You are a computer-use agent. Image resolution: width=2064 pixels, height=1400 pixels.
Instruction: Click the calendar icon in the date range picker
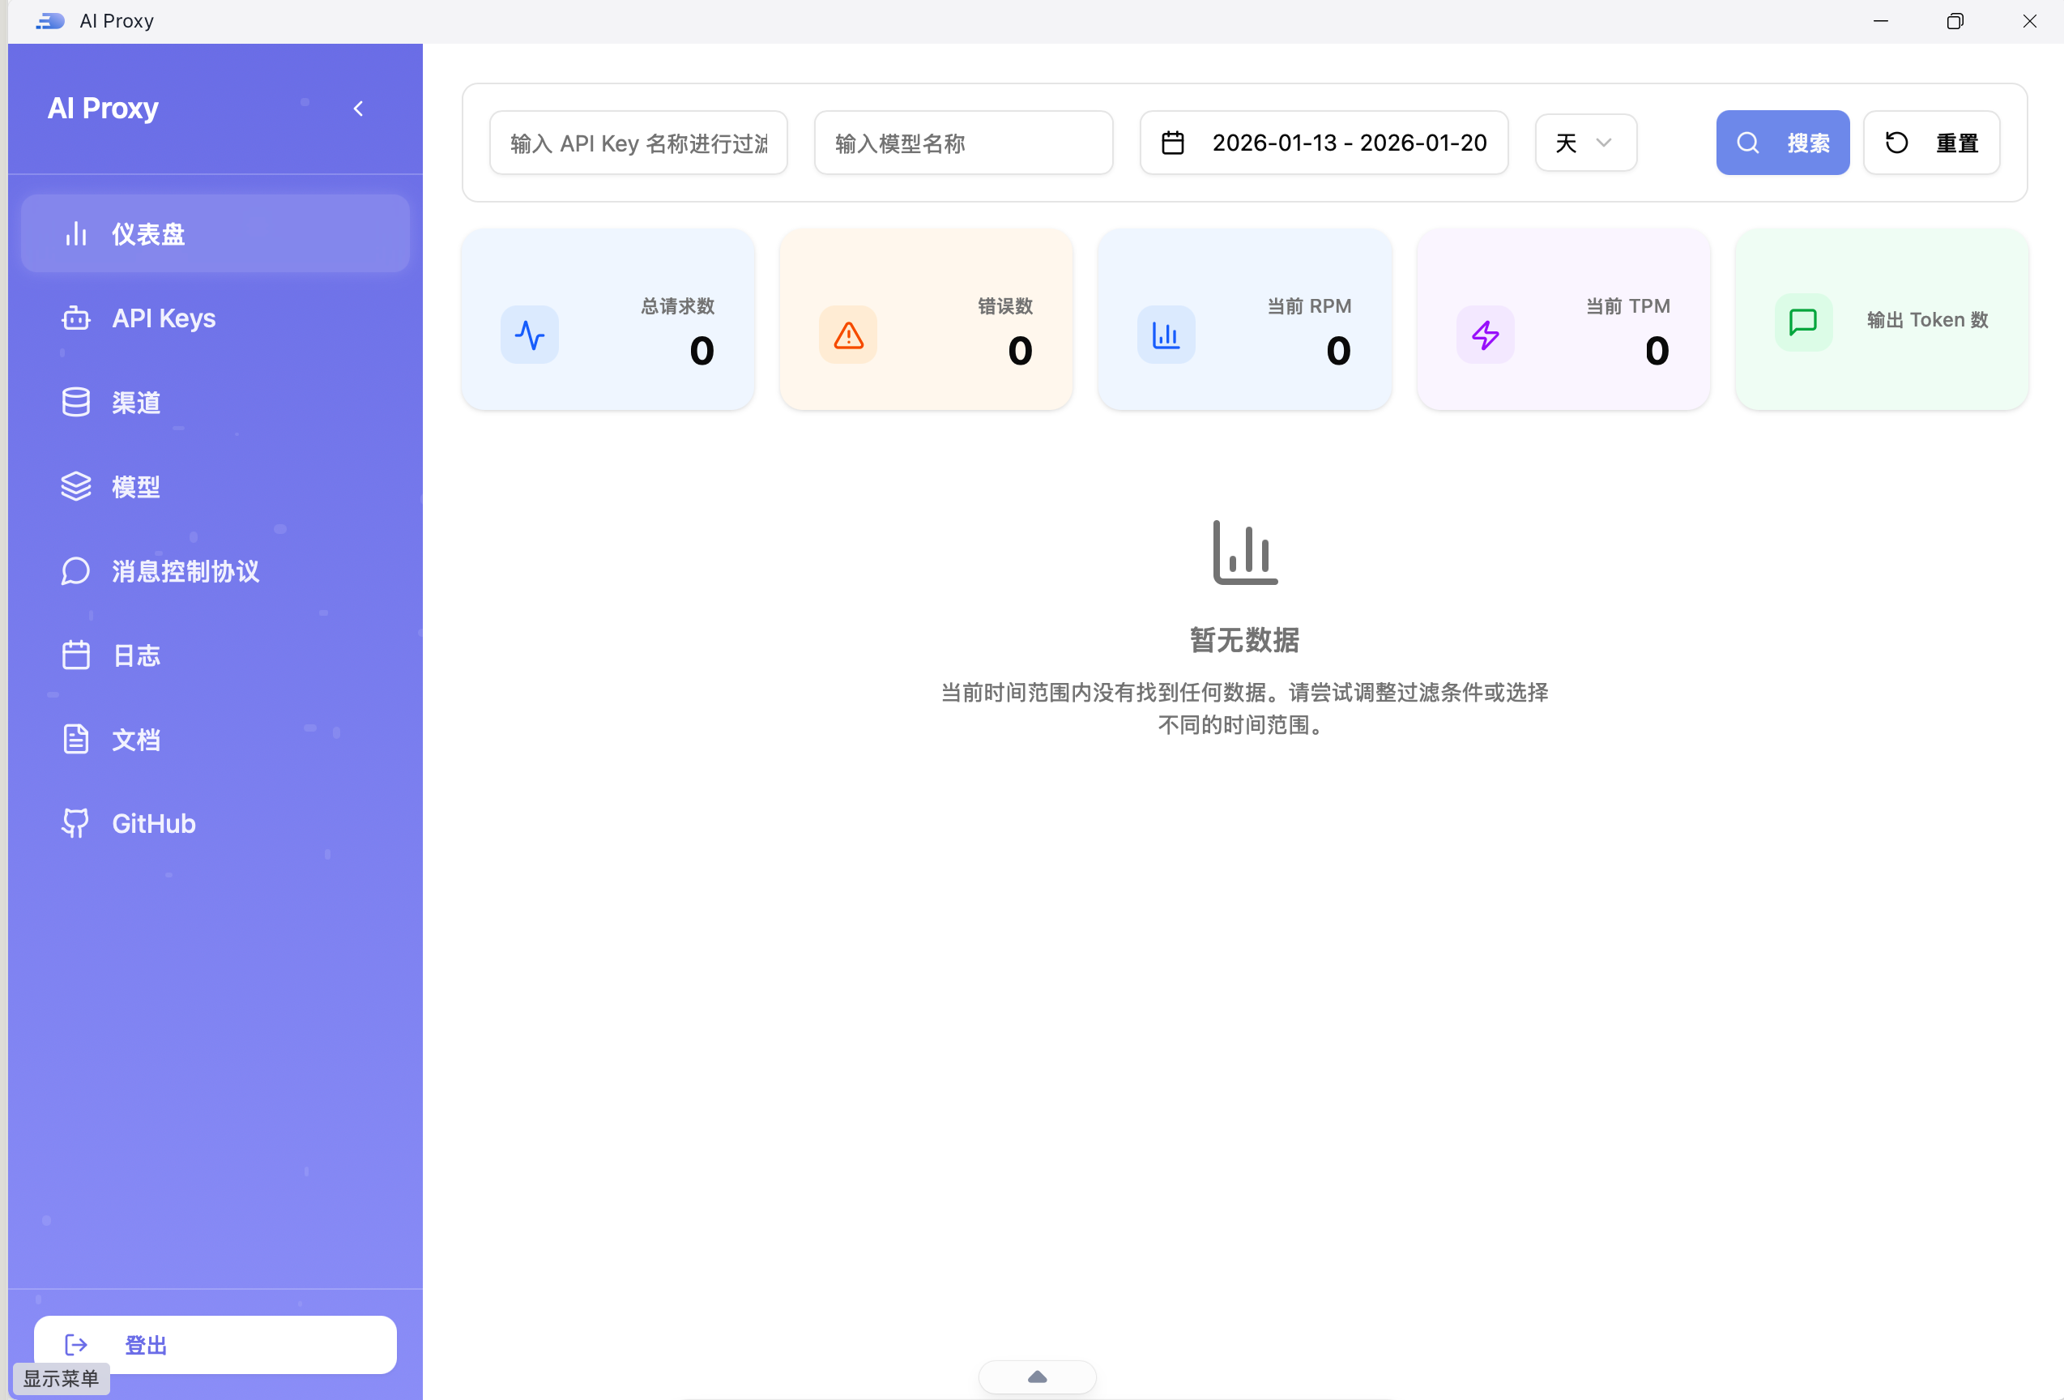tap(1172, 142)
